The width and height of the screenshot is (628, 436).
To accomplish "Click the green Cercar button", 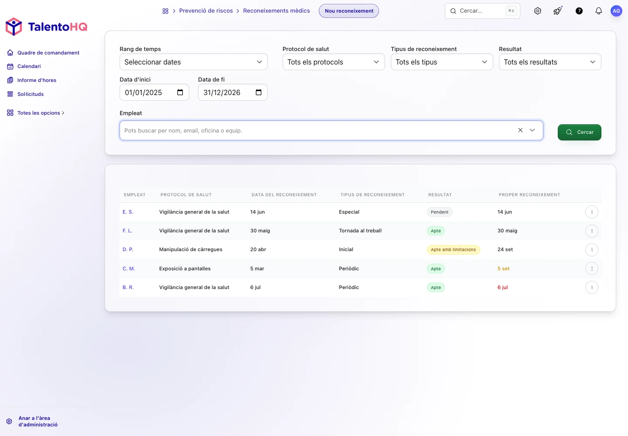I will tap(580, 132).
